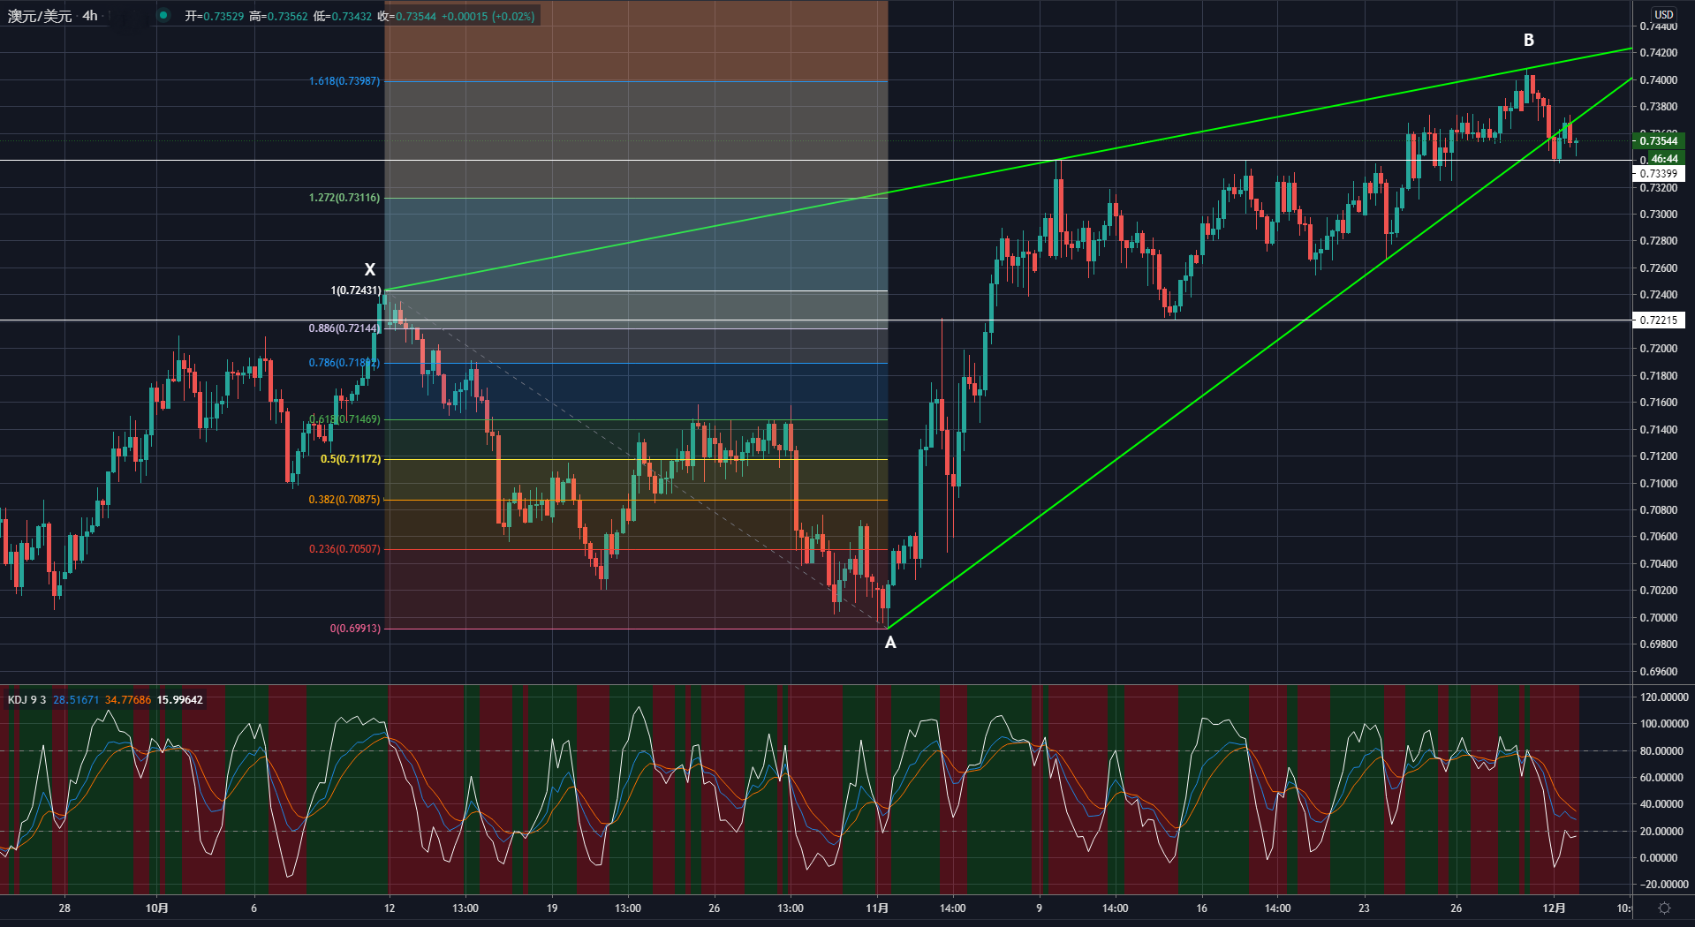Select the B point text label

[x=1529, y=41]
